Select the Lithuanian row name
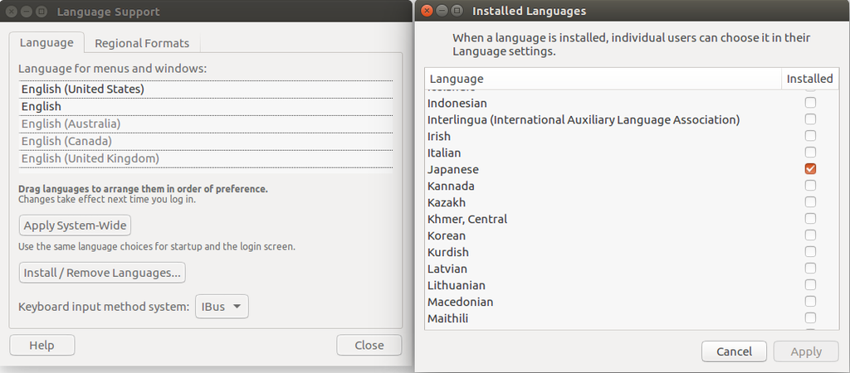The height and width of the screenshot is (373, 850). 456,286
